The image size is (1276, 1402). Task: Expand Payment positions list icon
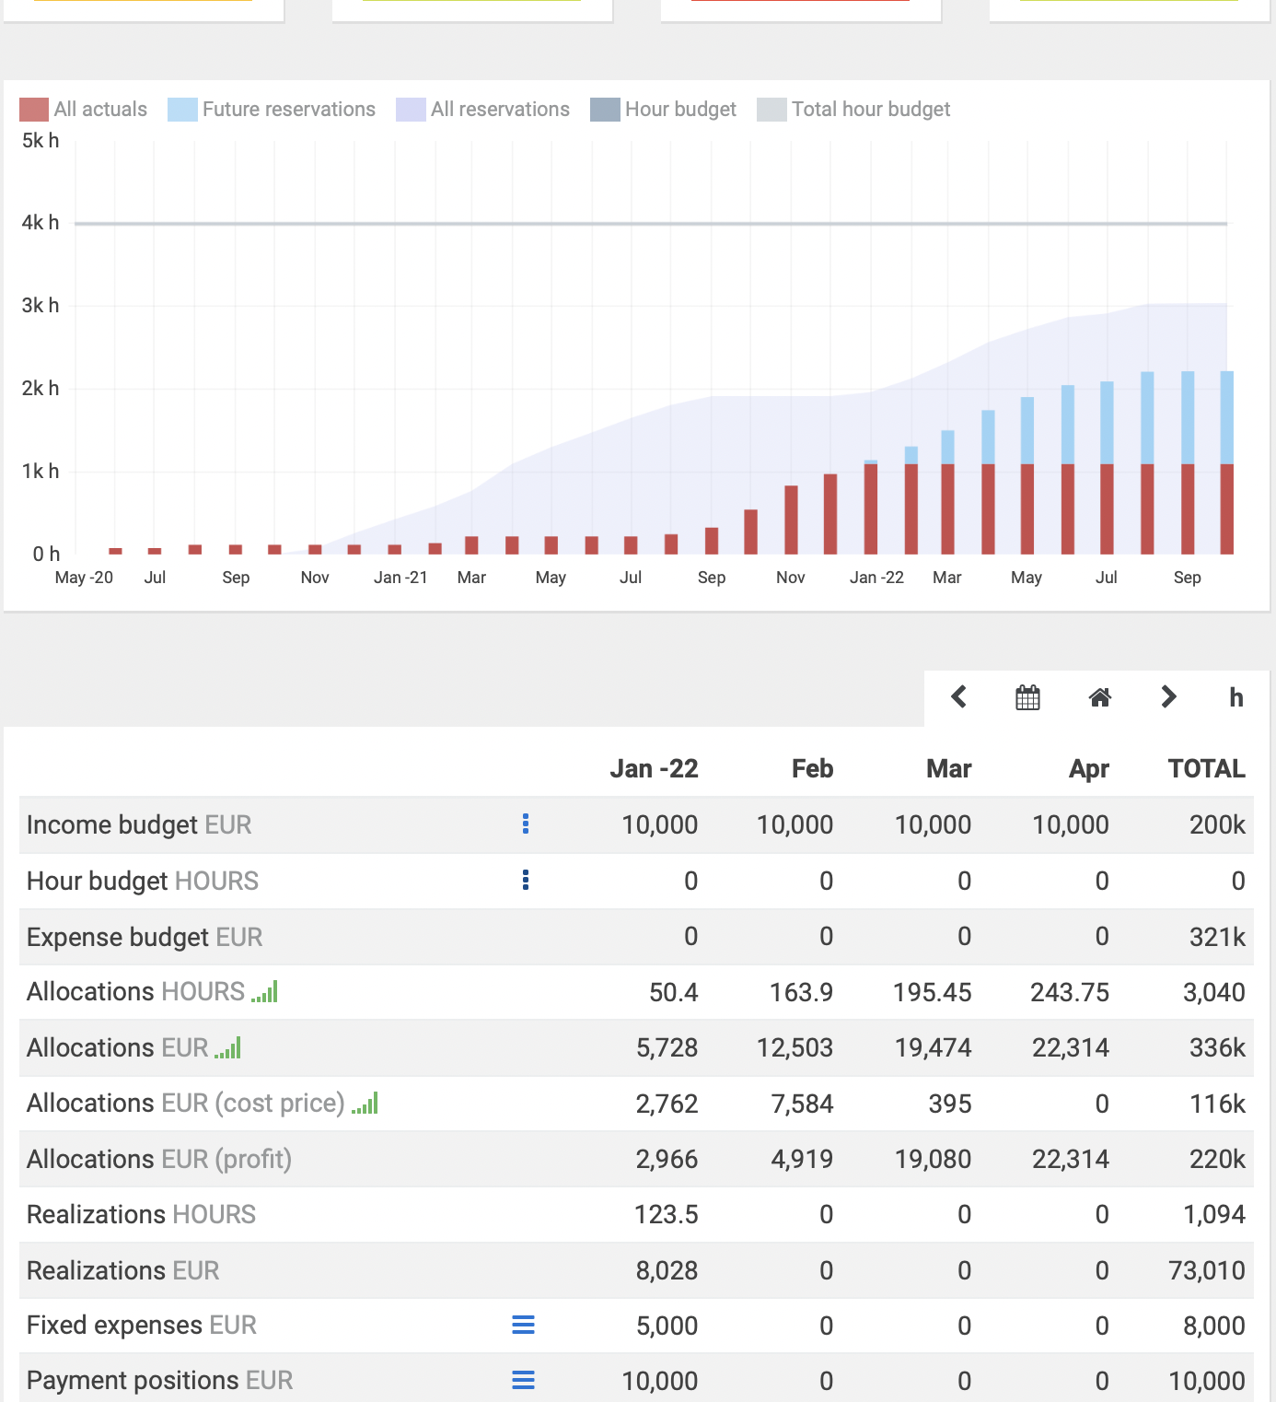pos(523,1380)
